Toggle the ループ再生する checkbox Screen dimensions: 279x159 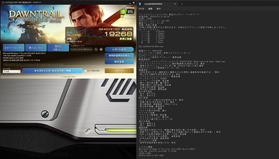point(85,71)
